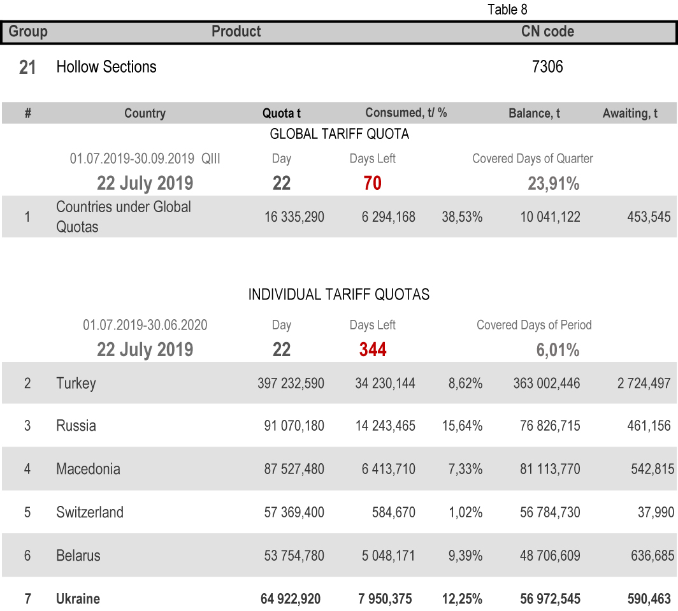Select the Switzerland country cell
The width and height of the screenshot is (678, 611).
(90, 512)
